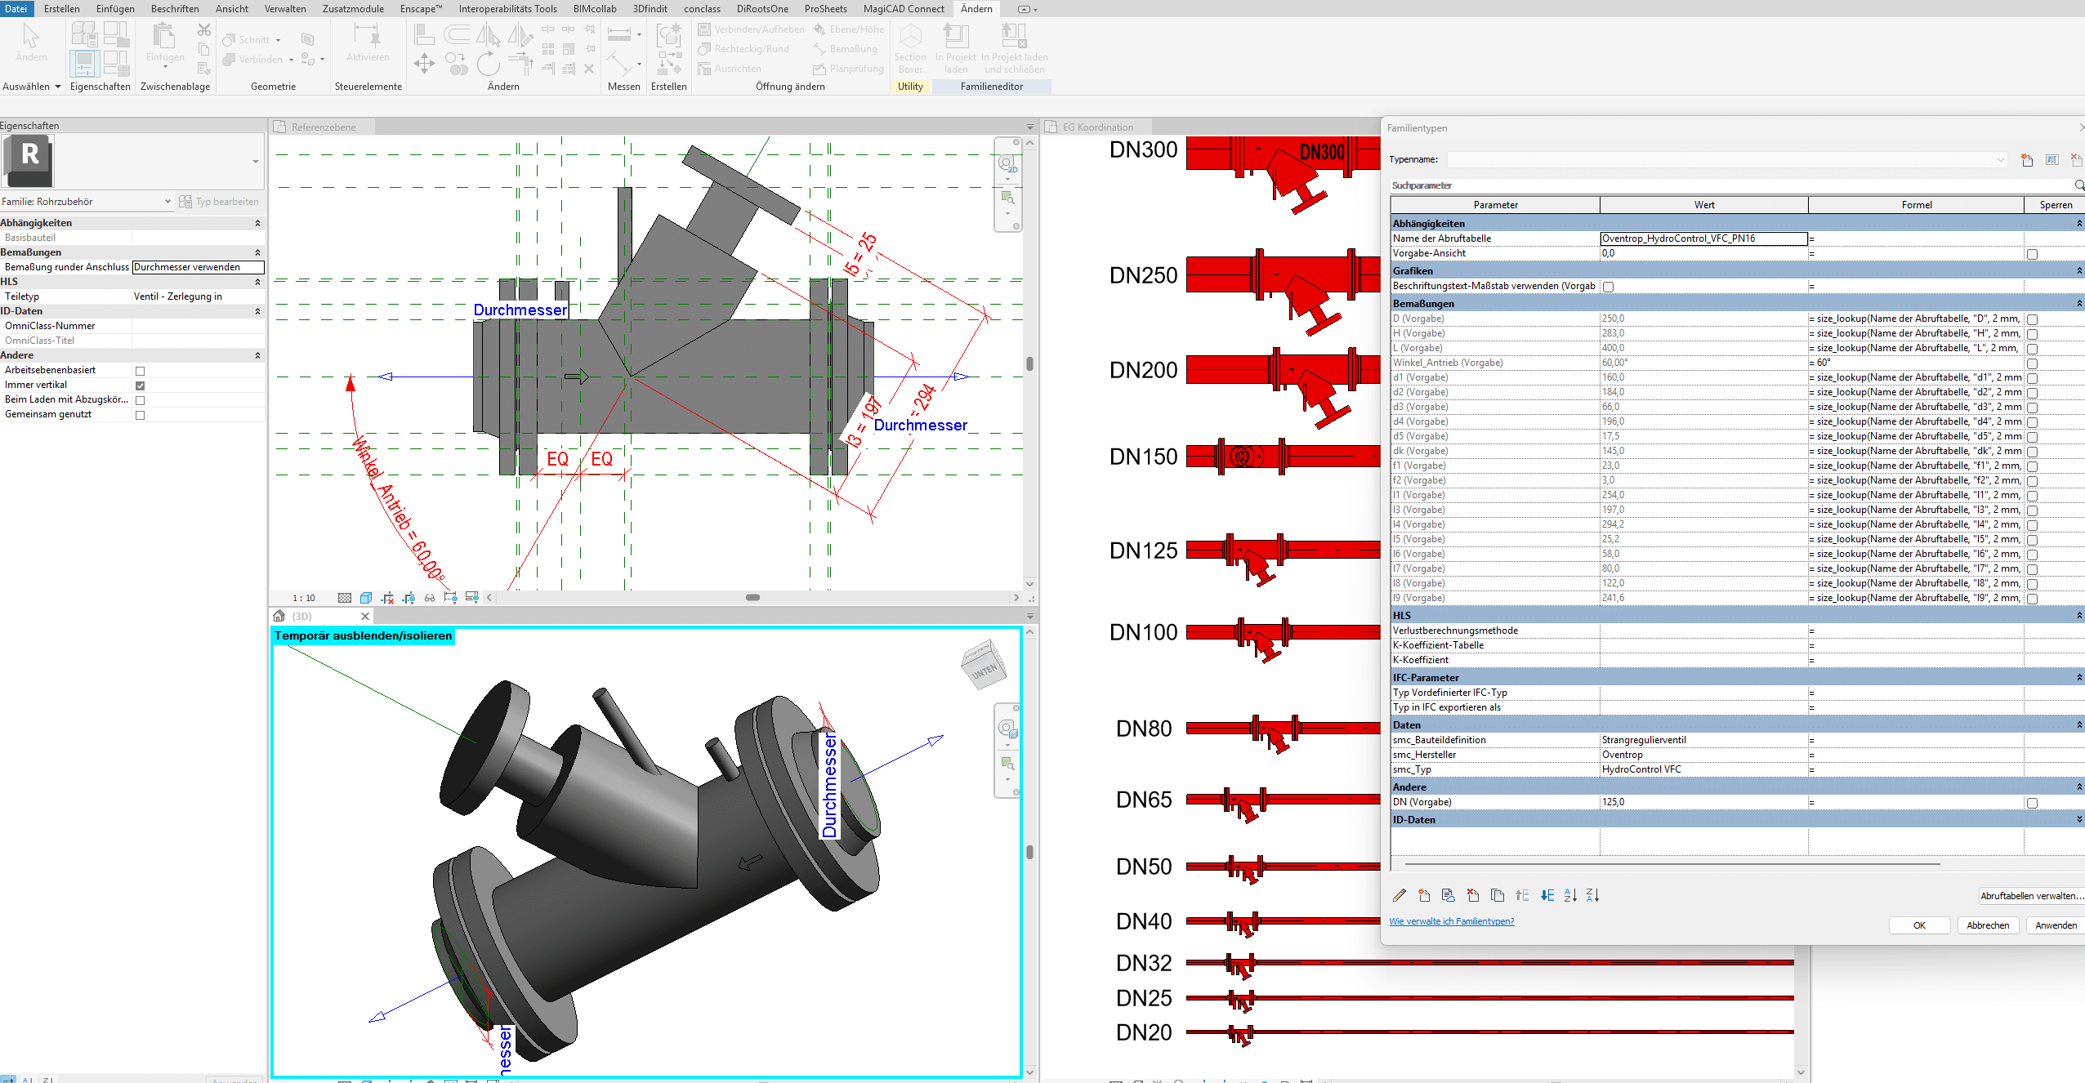Click the detail level icon in view bar

click(345, 598)
